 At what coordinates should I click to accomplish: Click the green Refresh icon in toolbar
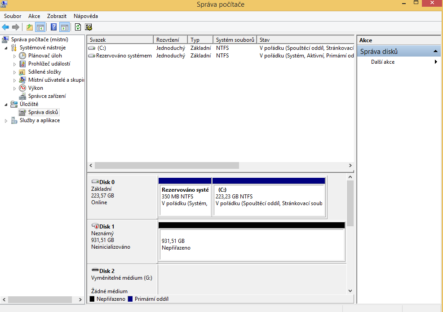click(x=78, y=27)
